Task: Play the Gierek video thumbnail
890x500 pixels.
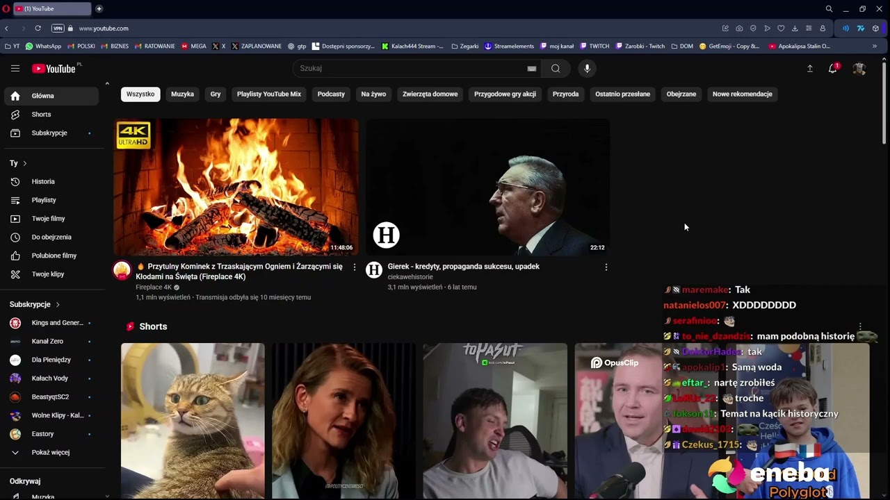Action: [x=488, y=187]
